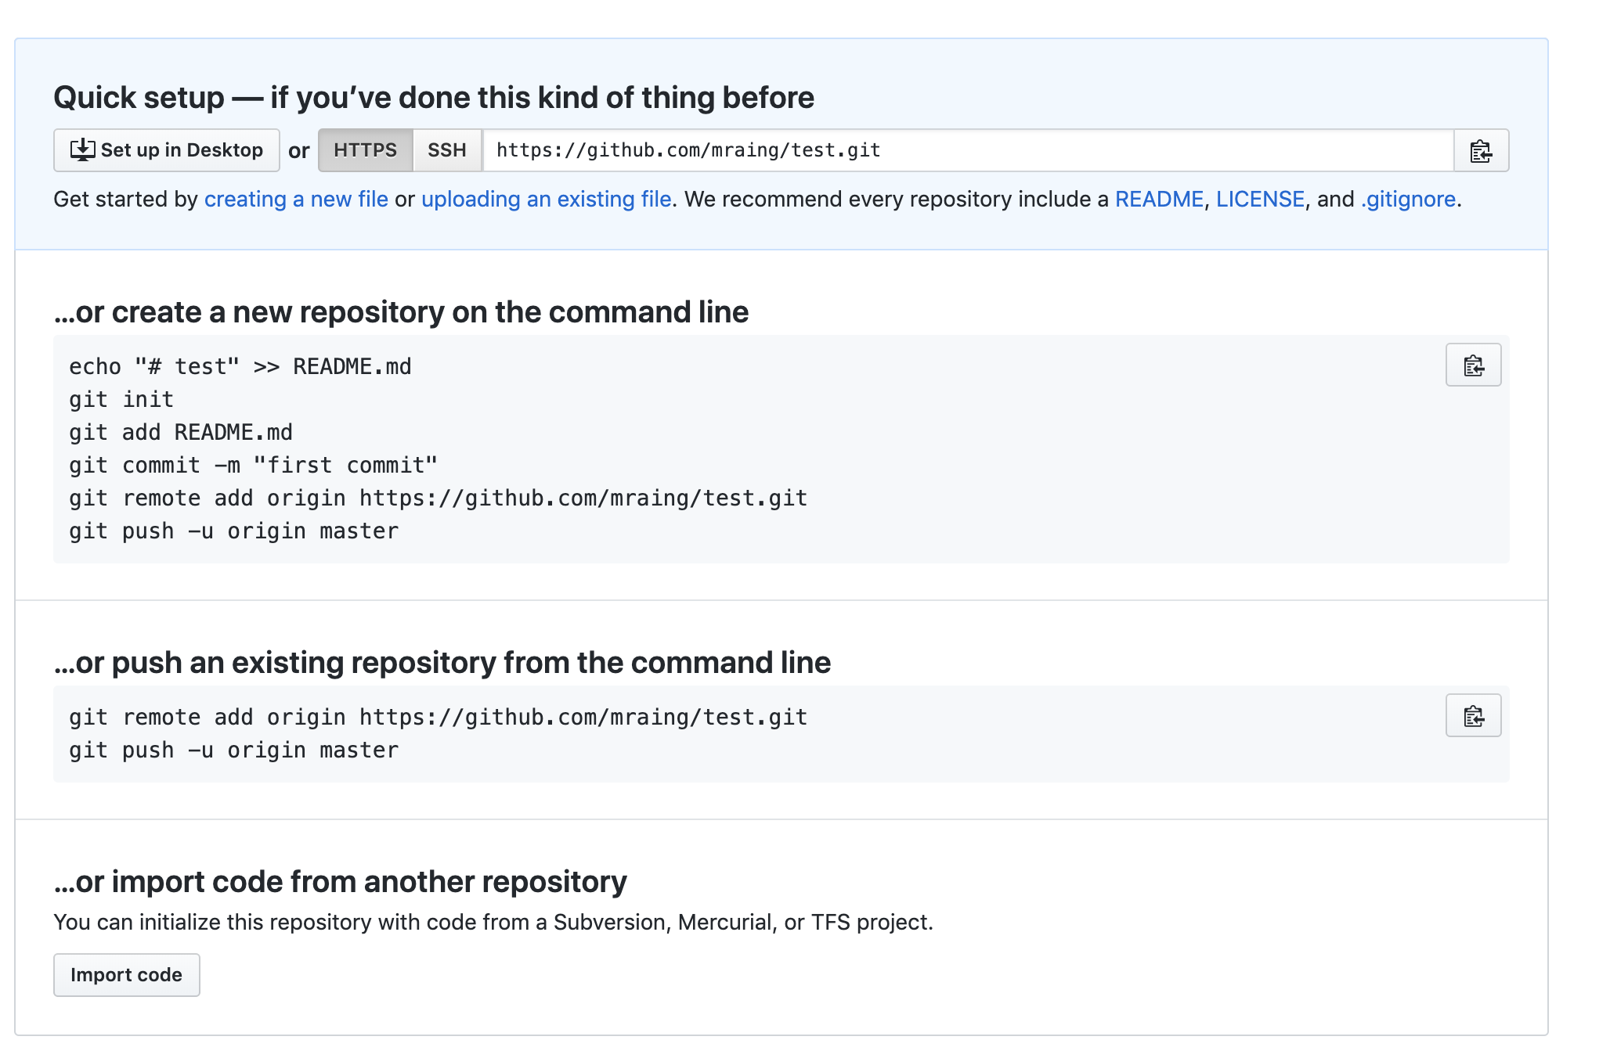Click the Set up in Desktop button

[x=167, y=150]
